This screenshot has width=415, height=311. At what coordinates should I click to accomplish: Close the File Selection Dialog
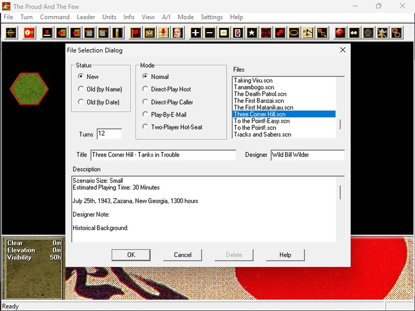[343, 50]
